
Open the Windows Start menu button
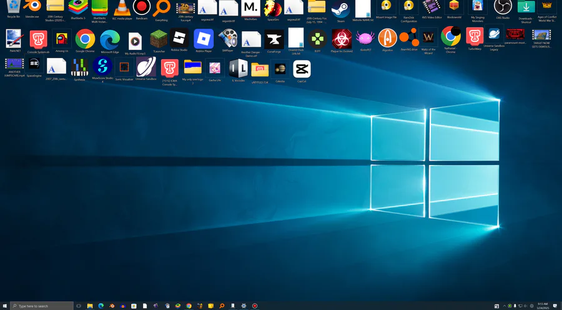coord(4,306)
